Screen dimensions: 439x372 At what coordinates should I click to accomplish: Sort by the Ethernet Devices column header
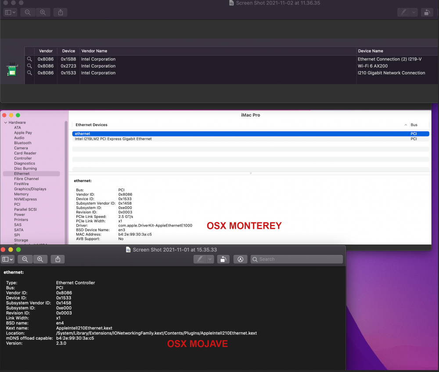pyautogui.click(x=92, y=125)
